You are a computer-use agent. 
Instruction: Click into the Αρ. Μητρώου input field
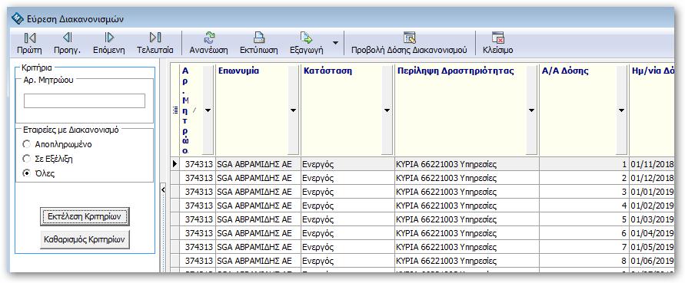[x=85, y=100]
